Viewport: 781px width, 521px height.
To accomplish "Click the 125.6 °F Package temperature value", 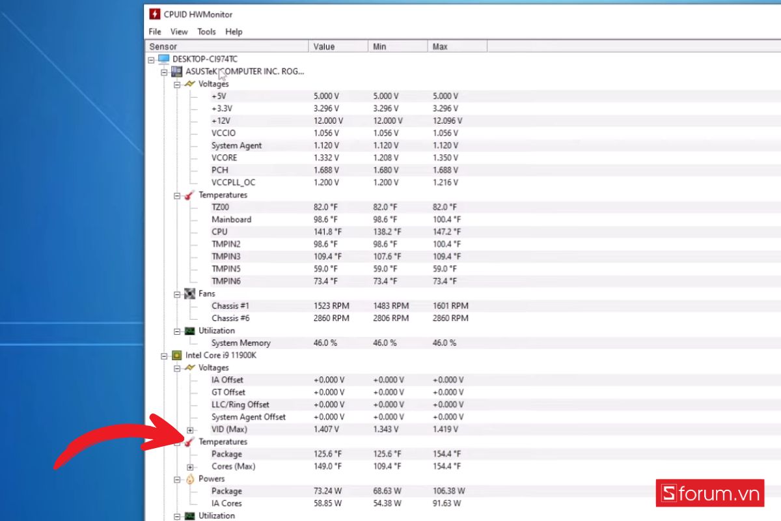I will 327,454.
